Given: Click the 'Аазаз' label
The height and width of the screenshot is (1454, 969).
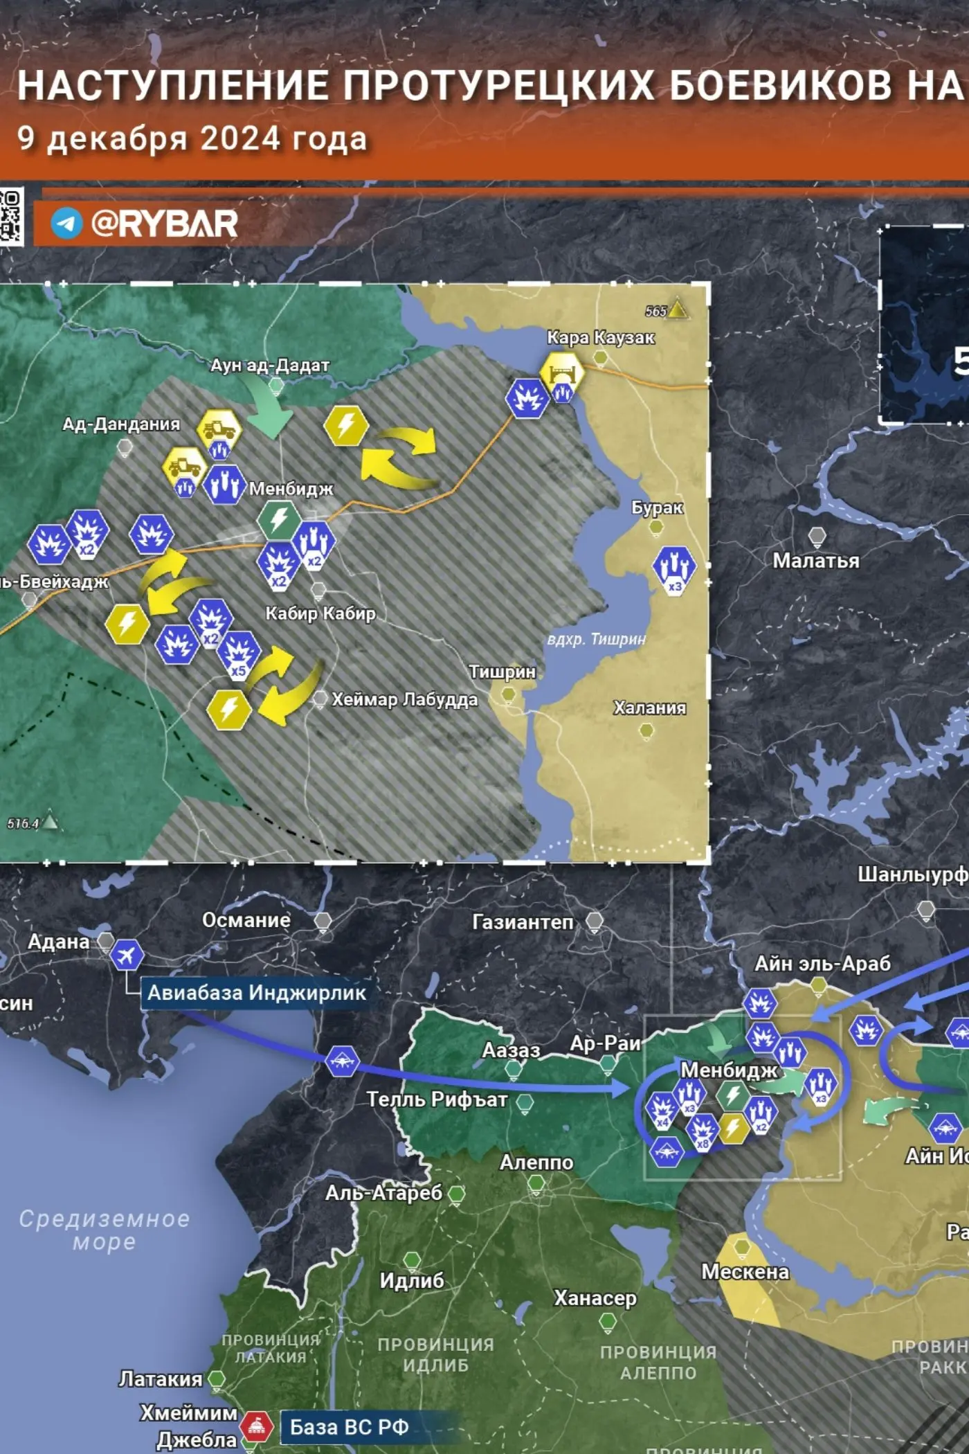Looking at the screenshot, I should click(511, 1050).
